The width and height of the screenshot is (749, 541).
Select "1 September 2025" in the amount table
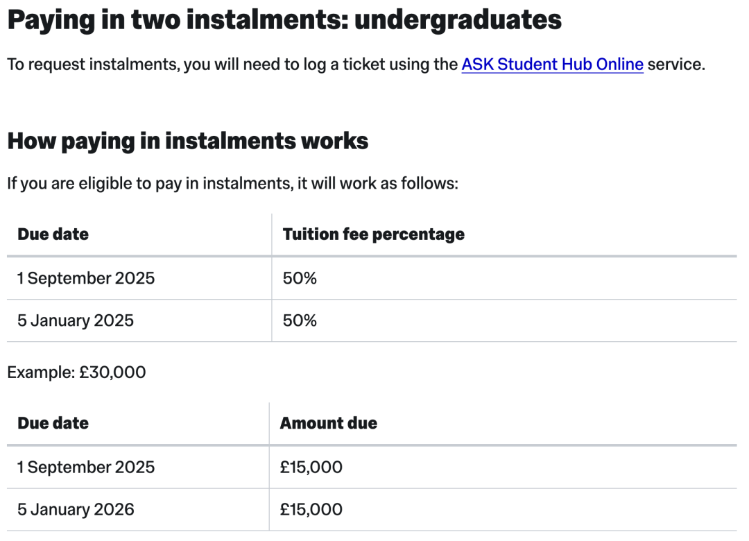pyautogui.click(x=86, y=467)
